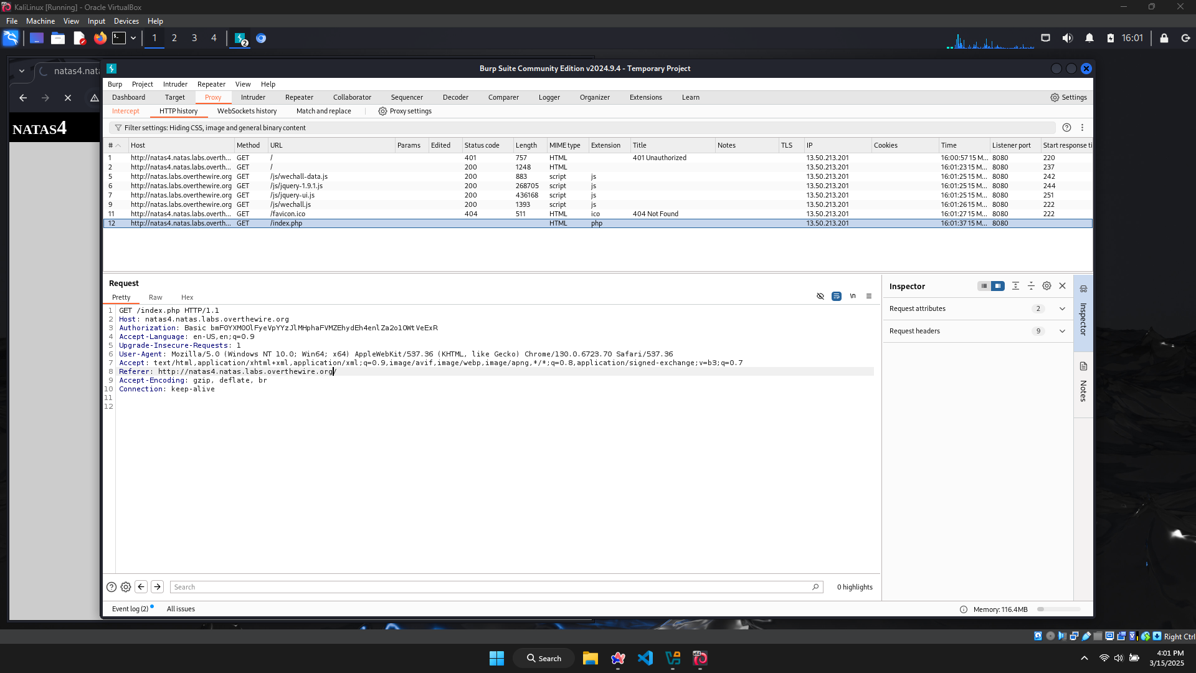Screen dimensions: 1196x673
Task: Open browser tab list dropdown arrow
Action: [22, 71]
